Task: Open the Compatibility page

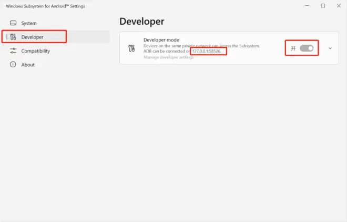Action: (x=55, y=51)
